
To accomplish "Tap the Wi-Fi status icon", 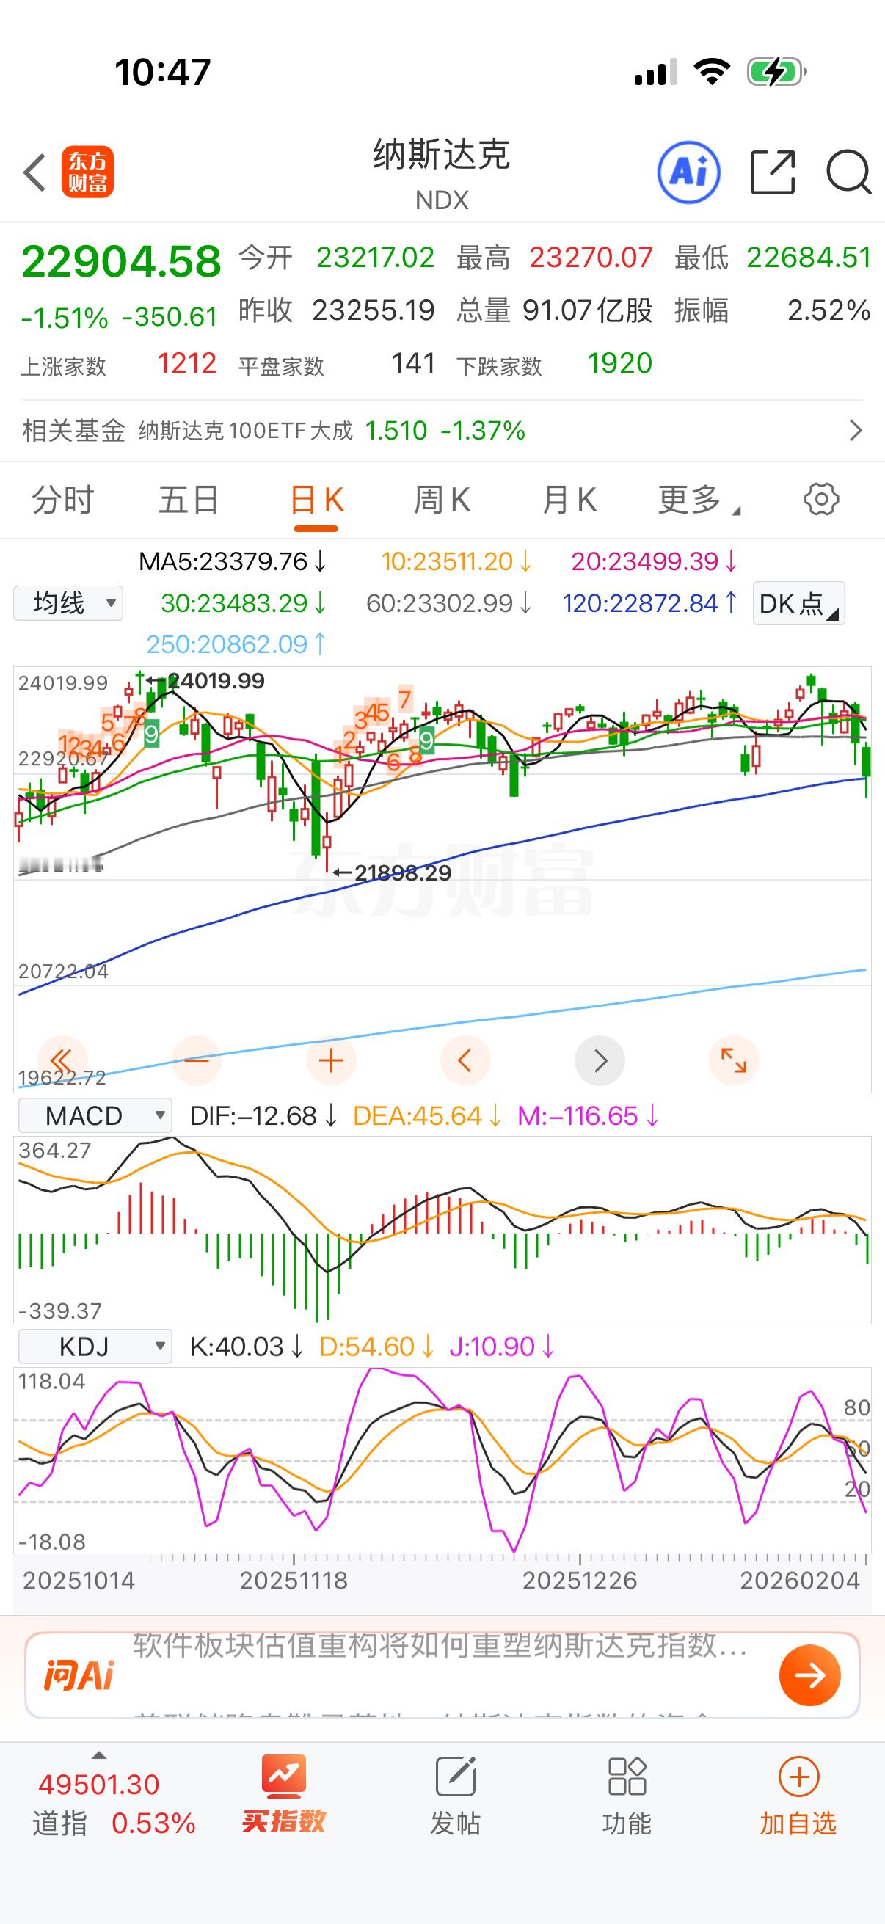I will click(x=712, y=72).
